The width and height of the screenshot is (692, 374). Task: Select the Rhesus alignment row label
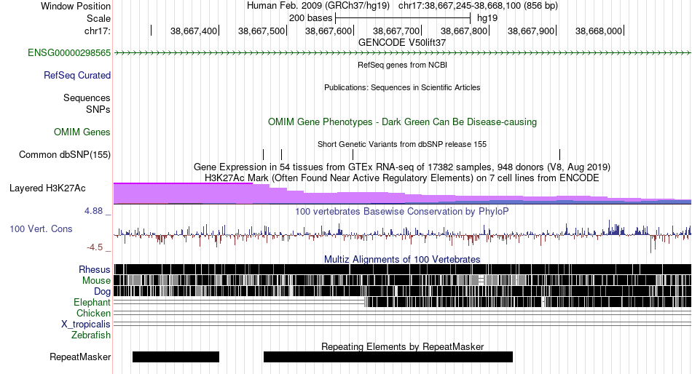point(95,269)
